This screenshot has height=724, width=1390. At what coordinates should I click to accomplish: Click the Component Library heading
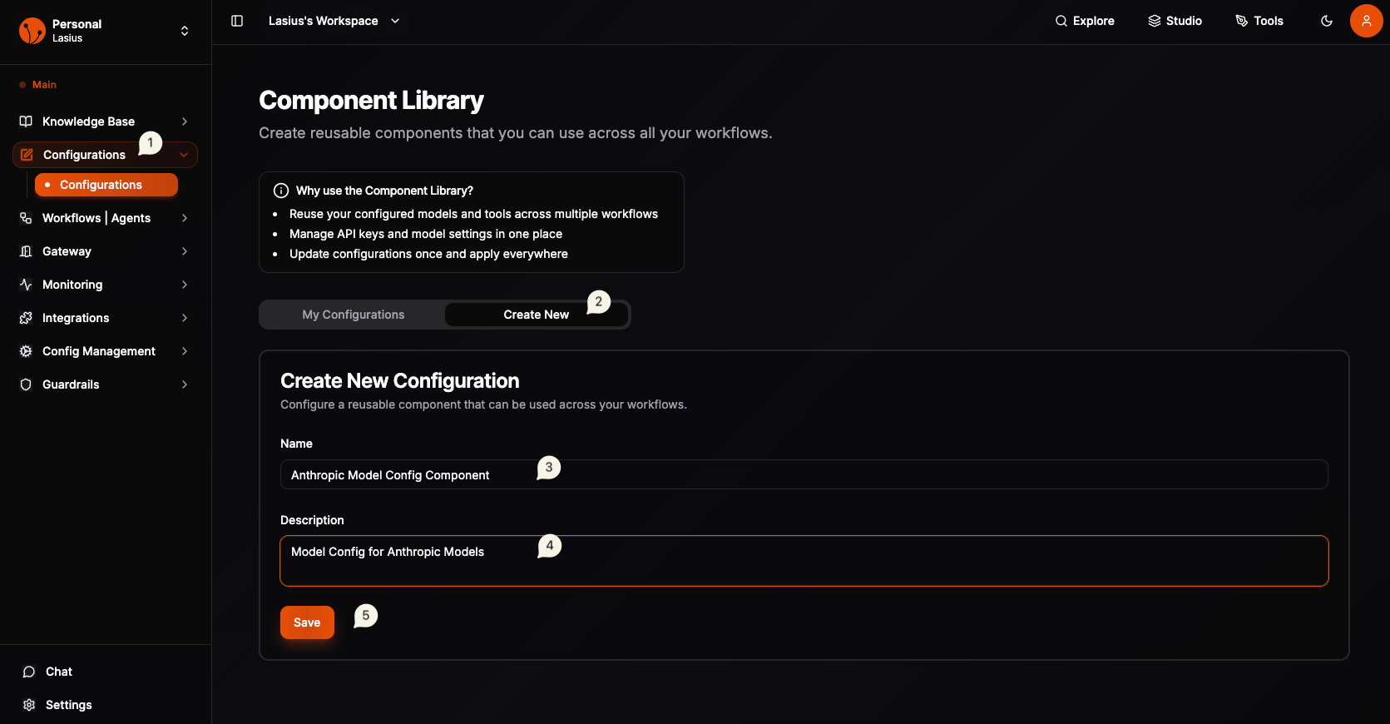(x=371, y=100)
